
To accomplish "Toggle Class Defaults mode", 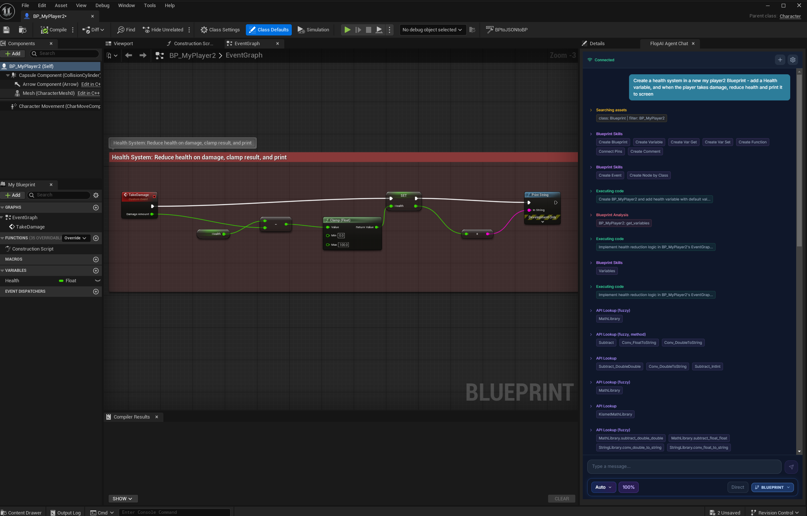I will pyautogui.click(x=269, y=29).
